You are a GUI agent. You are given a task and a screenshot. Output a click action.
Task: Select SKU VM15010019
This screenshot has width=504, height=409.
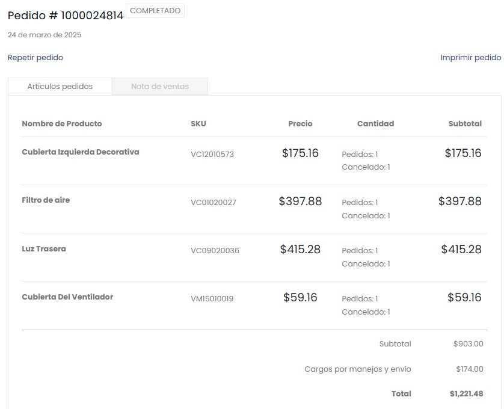(x=212, y=299)
